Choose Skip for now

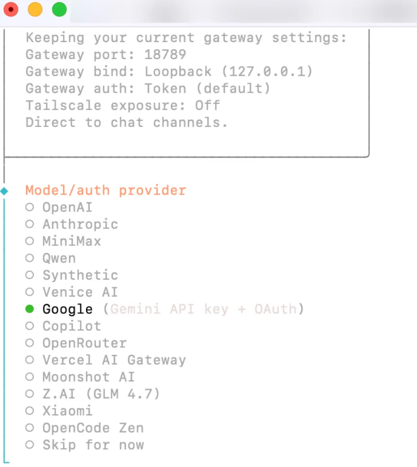(85, 444)
